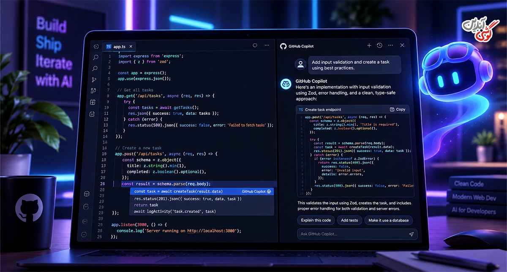Screen dimensions: 507x272
Task: Open the Extensions blocks icon in the sidebar
Action: coord(93,102)
